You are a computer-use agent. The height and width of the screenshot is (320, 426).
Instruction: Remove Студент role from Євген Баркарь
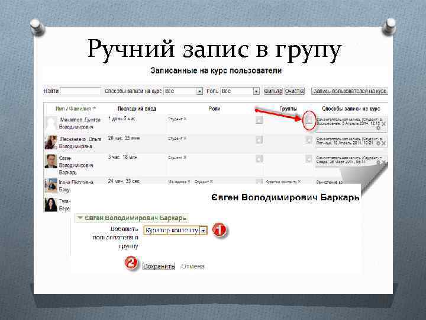[x=185, y=158]
